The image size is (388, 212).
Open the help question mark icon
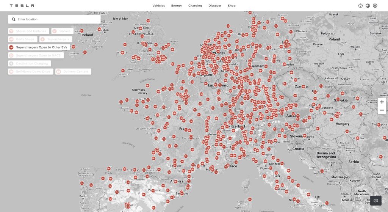tap(360, 6)
